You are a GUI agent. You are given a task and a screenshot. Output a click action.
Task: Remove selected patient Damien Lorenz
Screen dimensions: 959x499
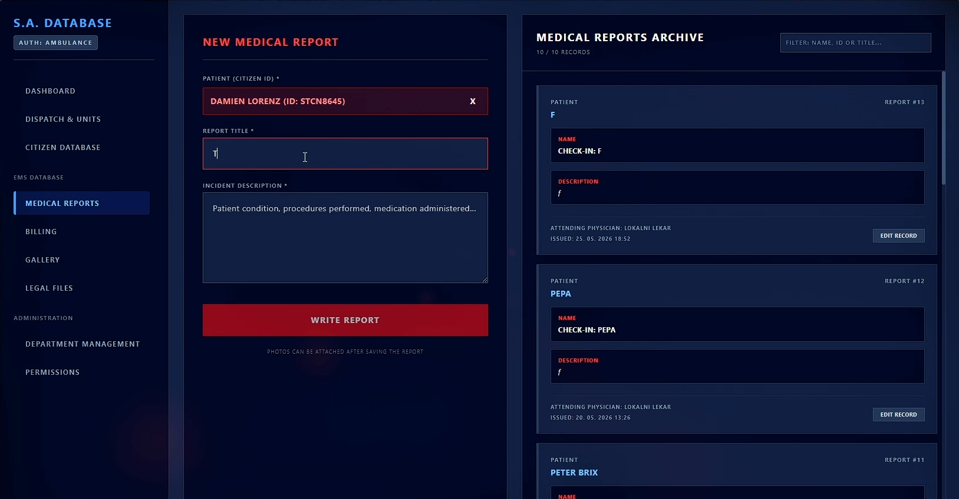pyautogui.click(x=473, y=101)
